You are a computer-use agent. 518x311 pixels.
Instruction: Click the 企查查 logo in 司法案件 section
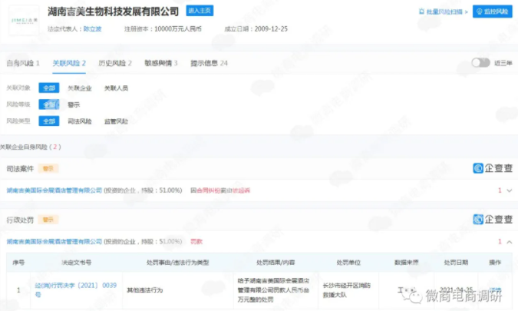(493, 167)
